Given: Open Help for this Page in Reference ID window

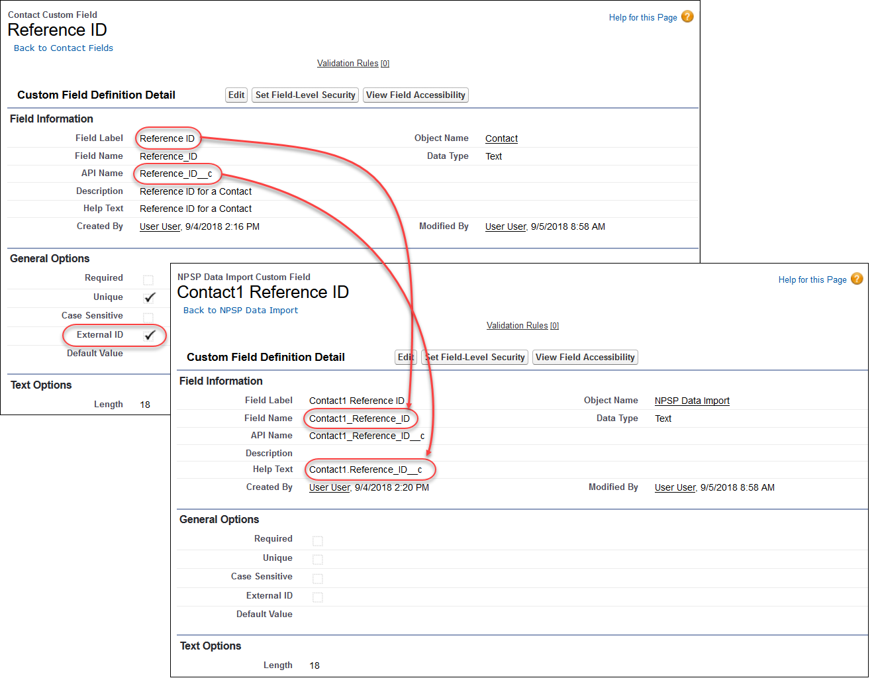Looking at the screenshot, I should point(643,17).
